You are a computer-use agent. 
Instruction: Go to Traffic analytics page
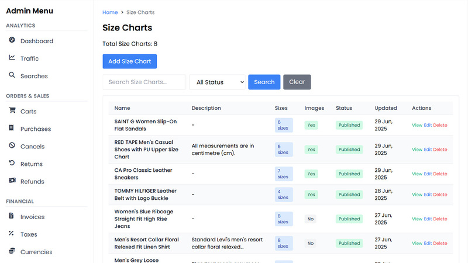(30, 58)
